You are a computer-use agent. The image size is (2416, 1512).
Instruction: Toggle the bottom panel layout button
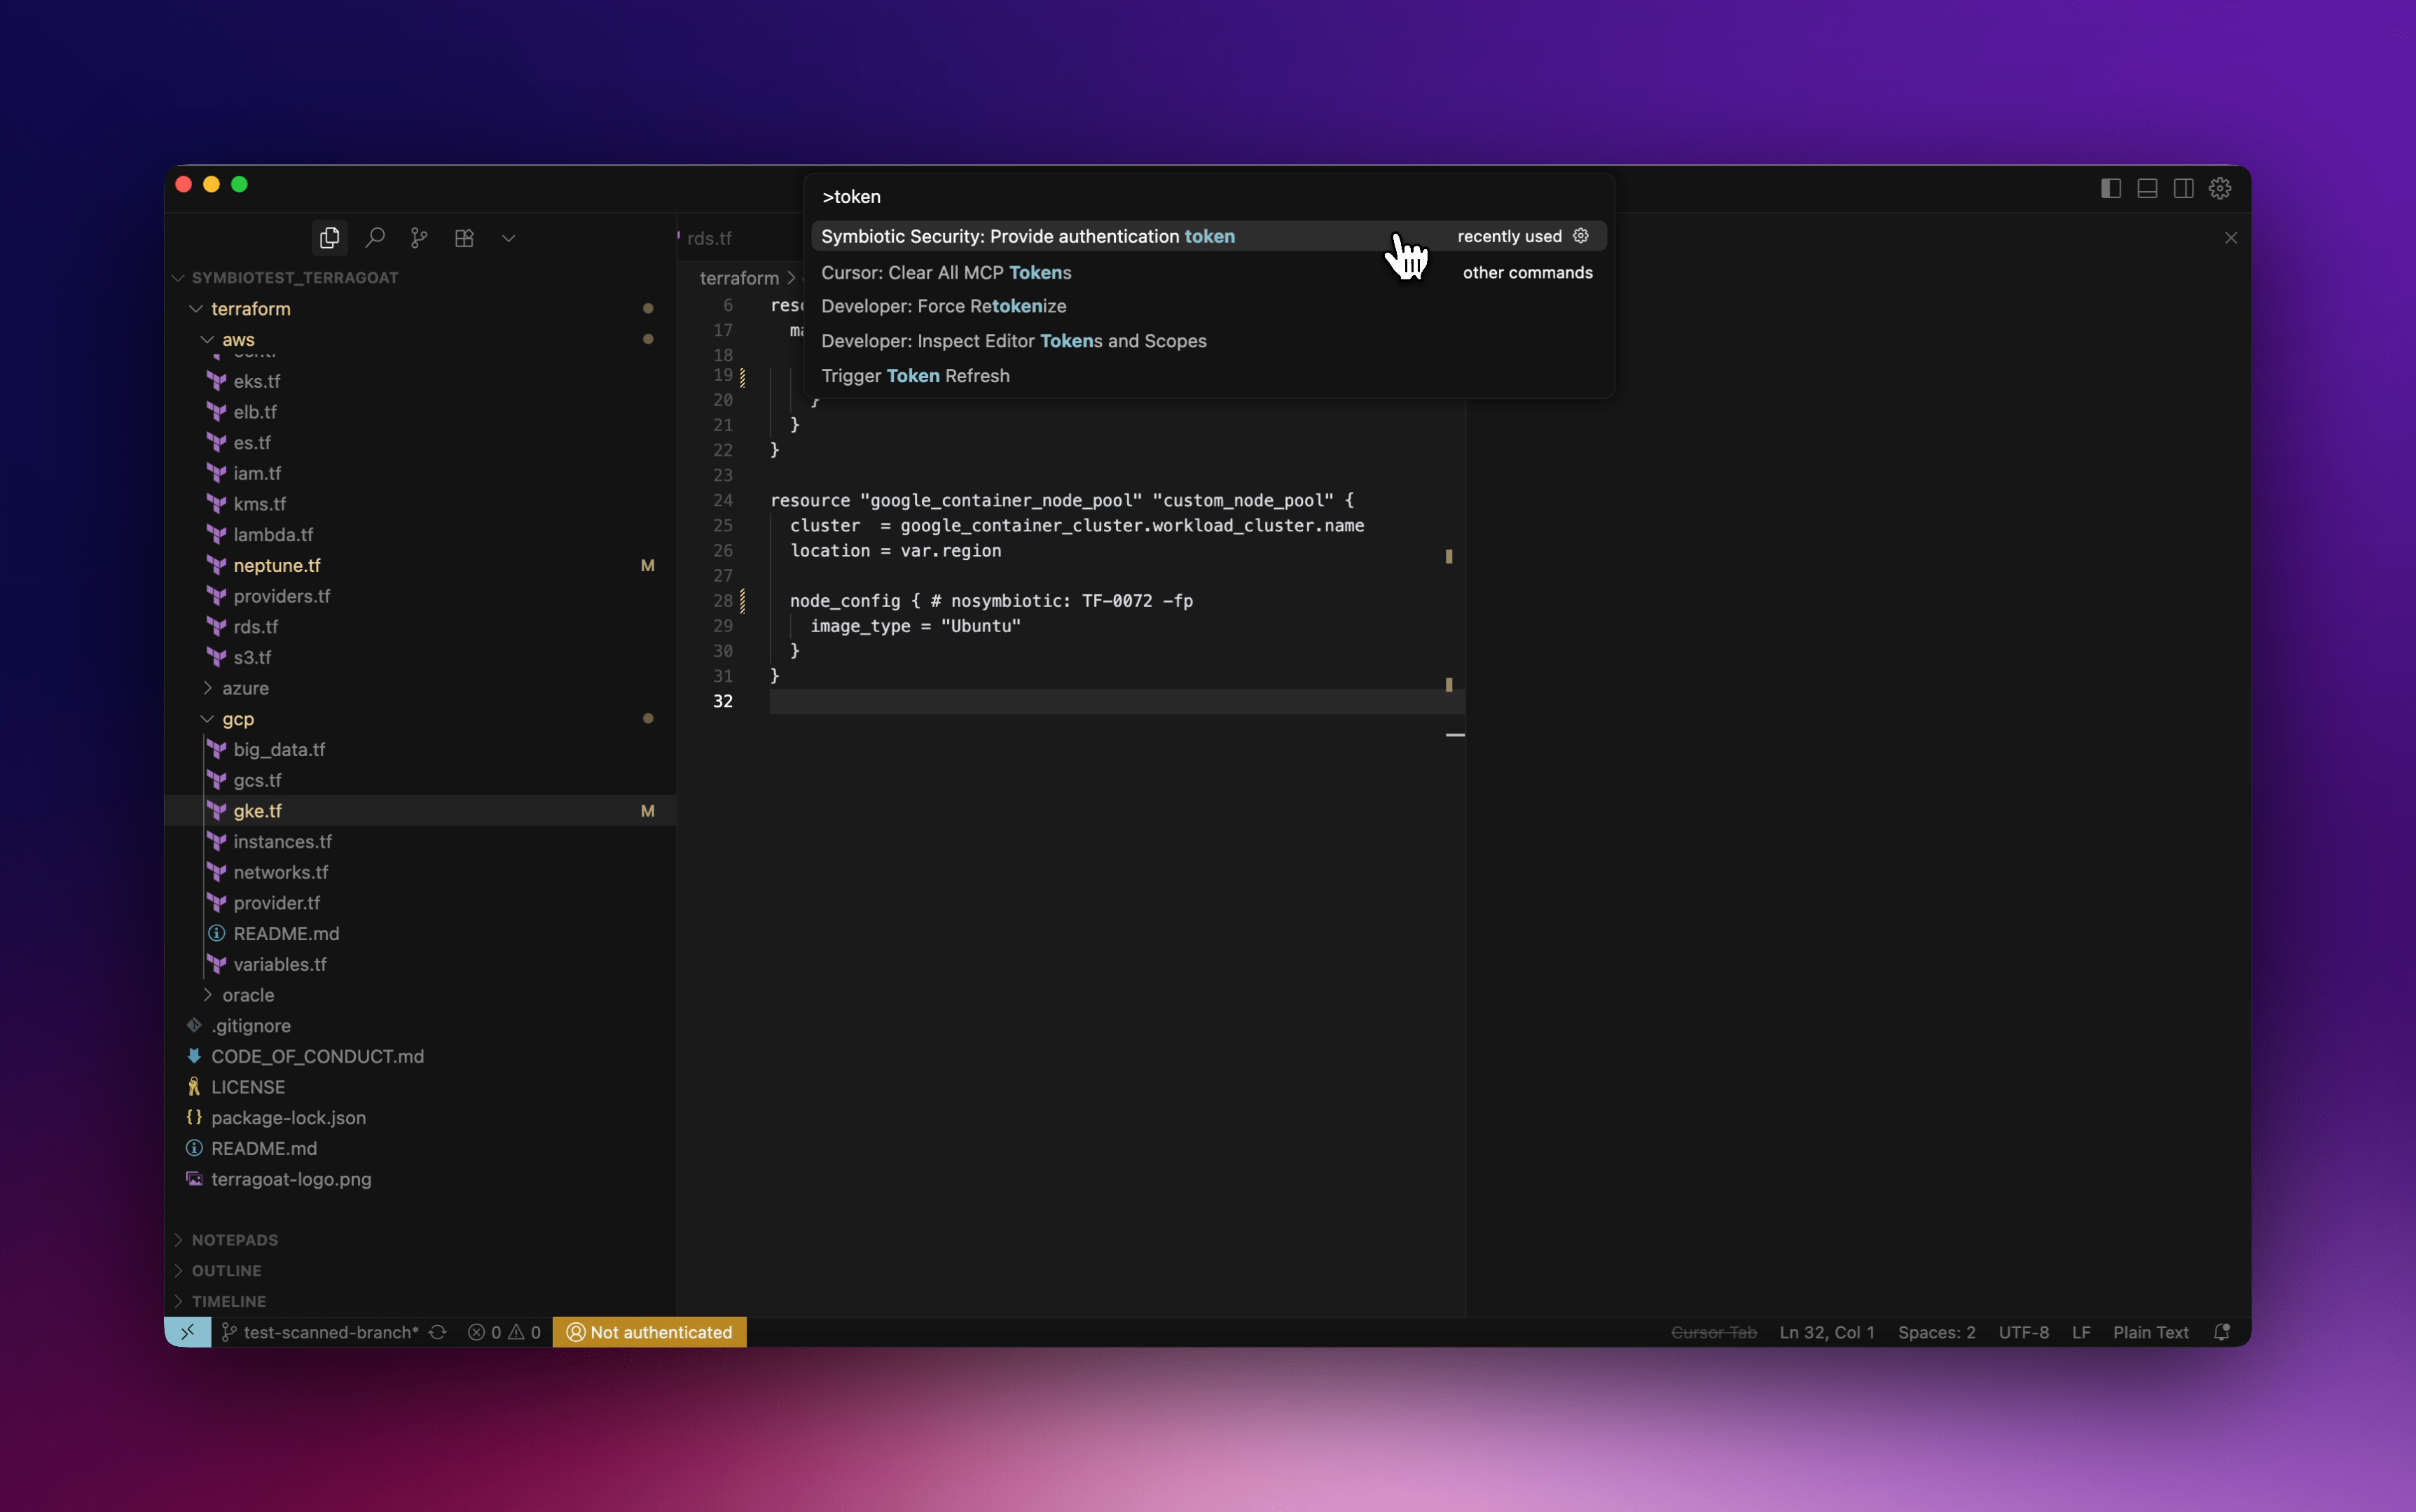point(2147,188)
